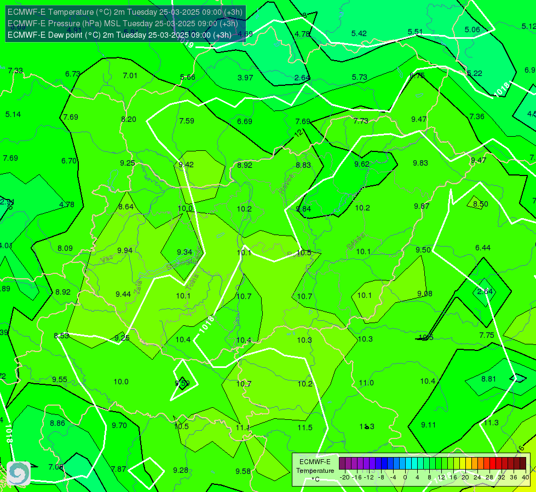This screenshot has width=536, height=492.
Task: Click the temperature value 9.11
Action: click(428, 425)
